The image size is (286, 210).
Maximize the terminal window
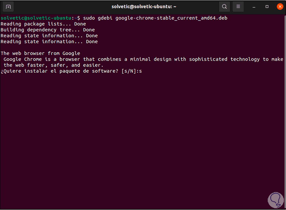click(x=267, y=7)
